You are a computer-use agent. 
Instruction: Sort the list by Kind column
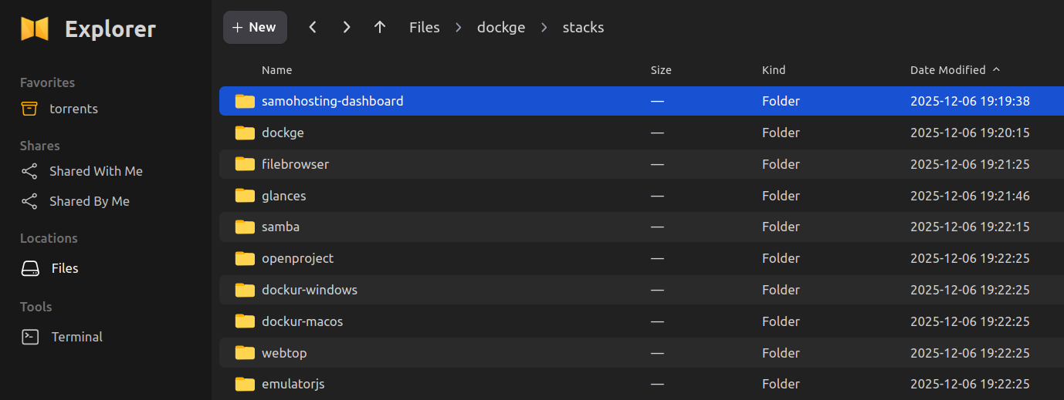pos(773,70)
